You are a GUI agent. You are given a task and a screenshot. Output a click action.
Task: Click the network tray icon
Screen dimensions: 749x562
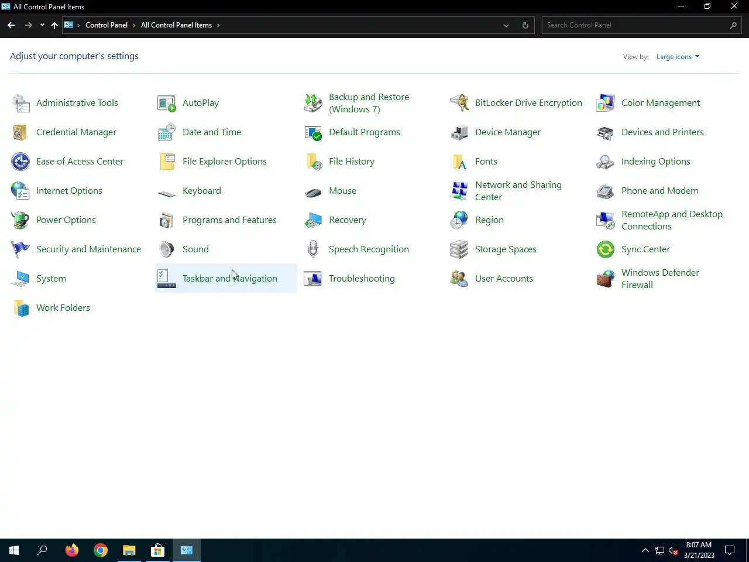[659, 550]
